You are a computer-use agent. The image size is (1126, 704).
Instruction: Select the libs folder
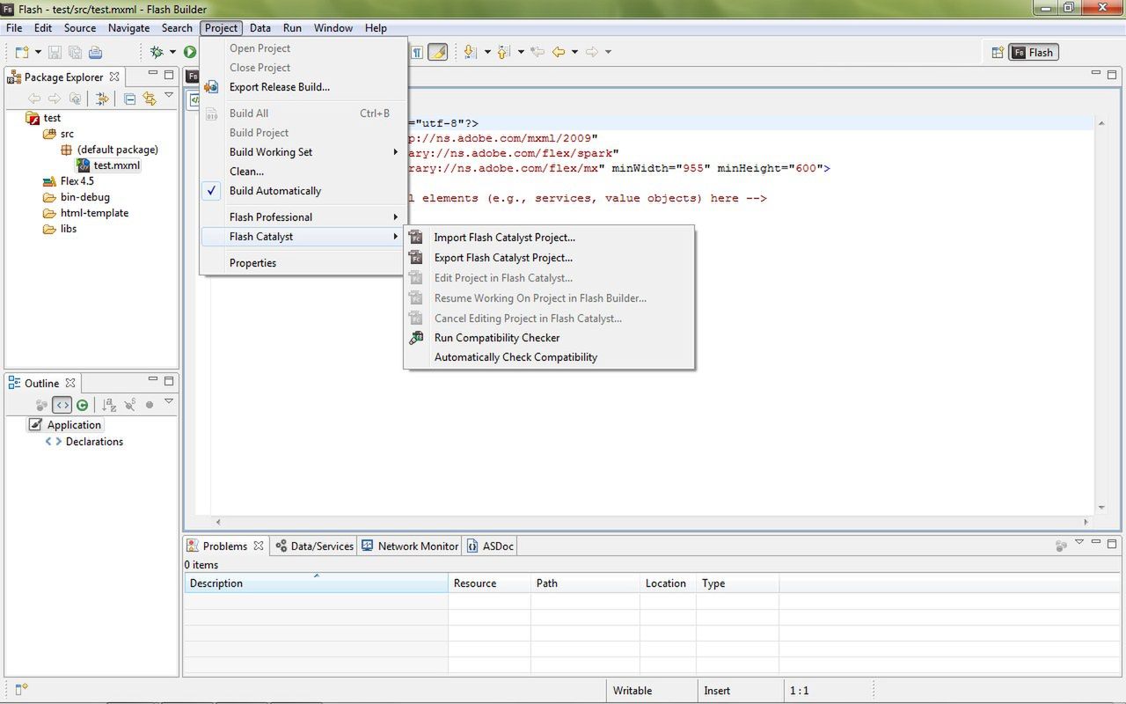point(60,229)
